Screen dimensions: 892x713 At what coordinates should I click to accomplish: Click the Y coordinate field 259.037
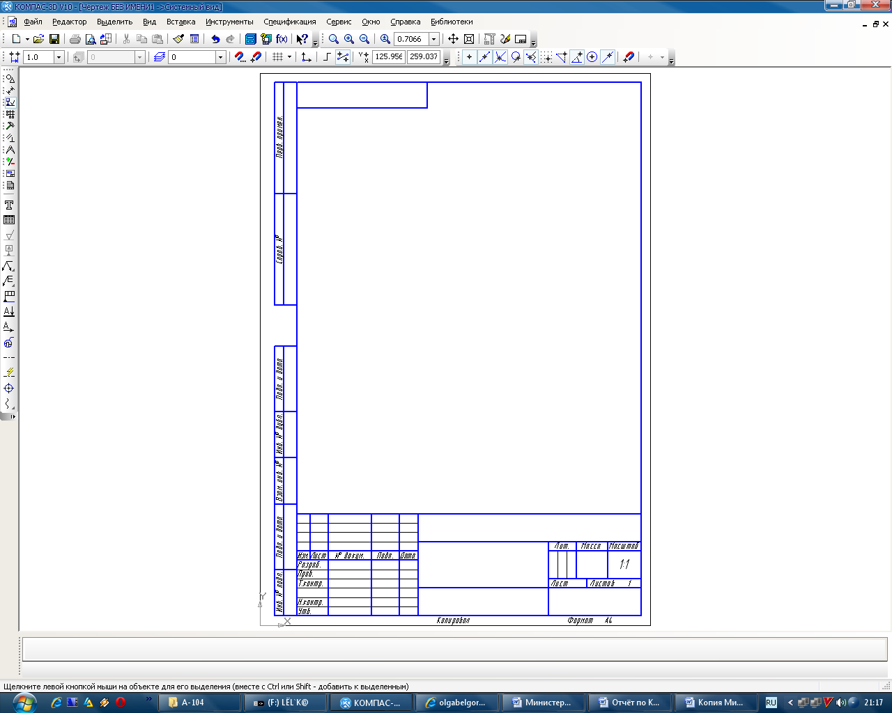(424, 57)
